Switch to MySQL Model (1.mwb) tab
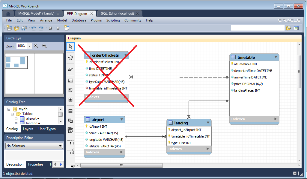 click(36, 13)
